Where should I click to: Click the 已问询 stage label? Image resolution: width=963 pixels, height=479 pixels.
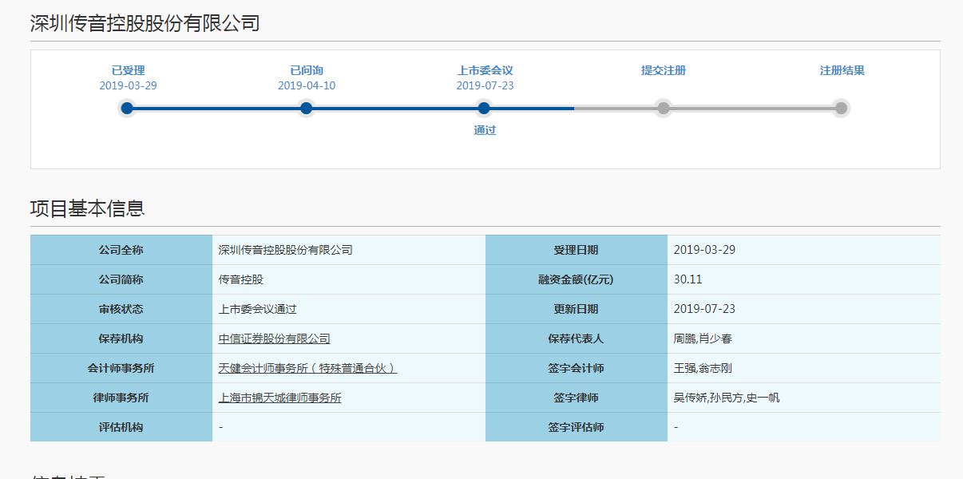tap(307, 70)
